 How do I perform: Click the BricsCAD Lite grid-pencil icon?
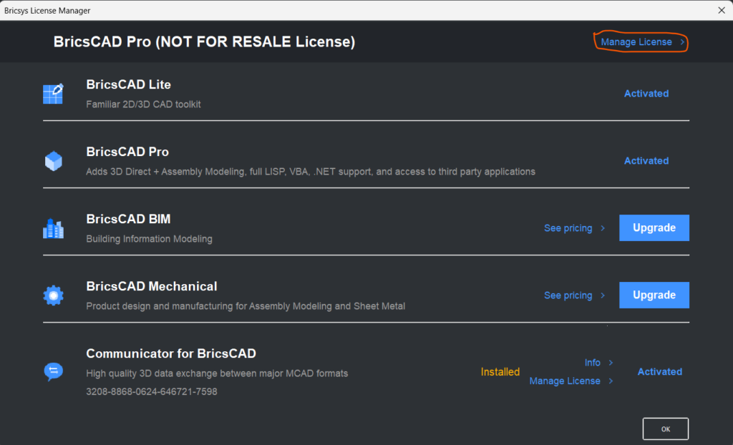click(x=53, y=94)
